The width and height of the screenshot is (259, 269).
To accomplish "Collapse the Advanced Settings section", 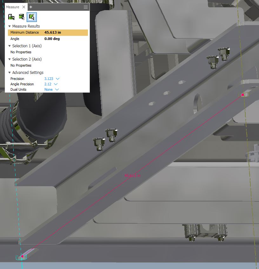I will tap(10, 72).
